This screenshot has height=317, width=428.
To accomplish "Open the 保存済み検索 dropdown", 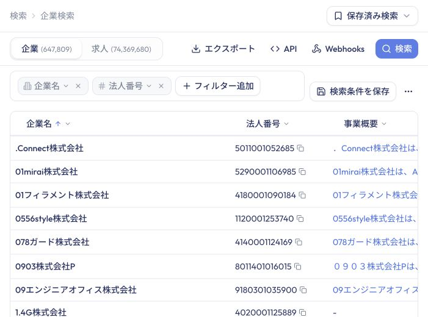I will (x=372, y=16).
